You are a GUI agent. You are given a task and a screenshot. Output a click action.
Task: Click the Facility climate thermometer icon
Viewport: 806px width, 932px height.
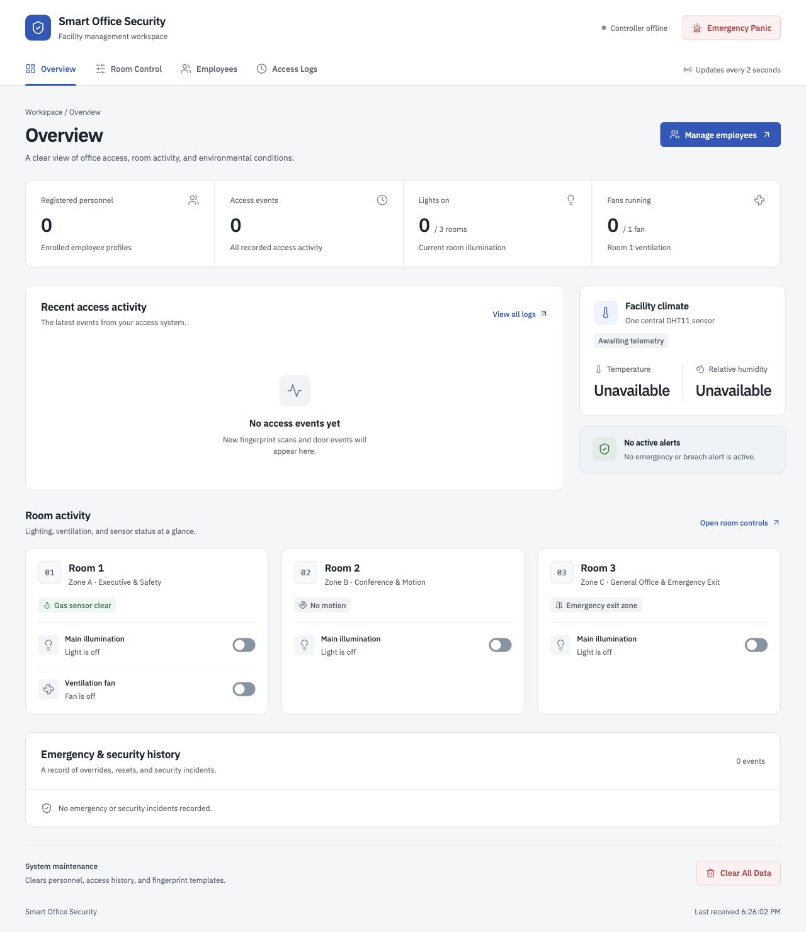point(606,313)
